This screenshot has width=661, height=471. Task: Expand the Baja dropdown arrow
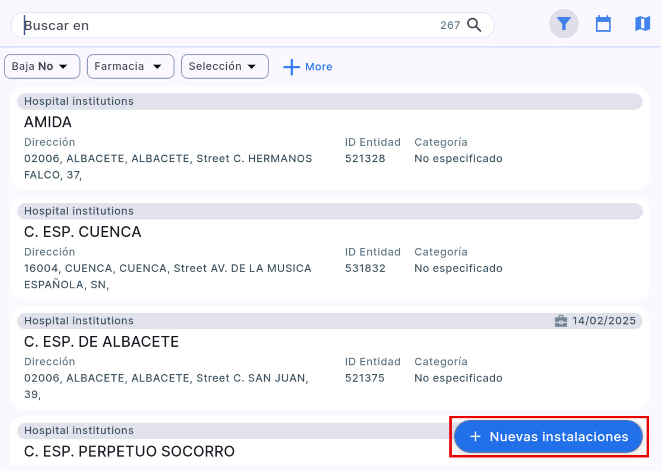[x=63, y=66]
